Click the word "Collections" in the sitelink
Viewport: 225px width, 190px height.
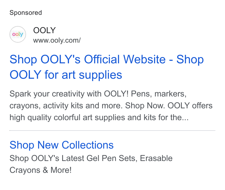tap(88, 145)
